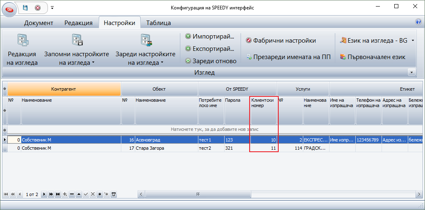Viewport: 425px width, 210px height.
Task: Sort by Парола column header
Action: tap(237, 111)
